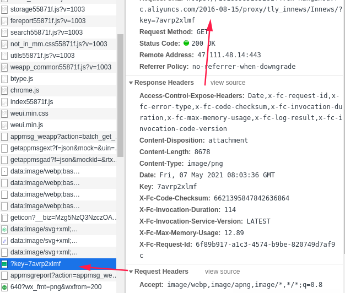The image size is (345, 293).
Task: Select weui.min.css request
Action: [x=58, y=113]
